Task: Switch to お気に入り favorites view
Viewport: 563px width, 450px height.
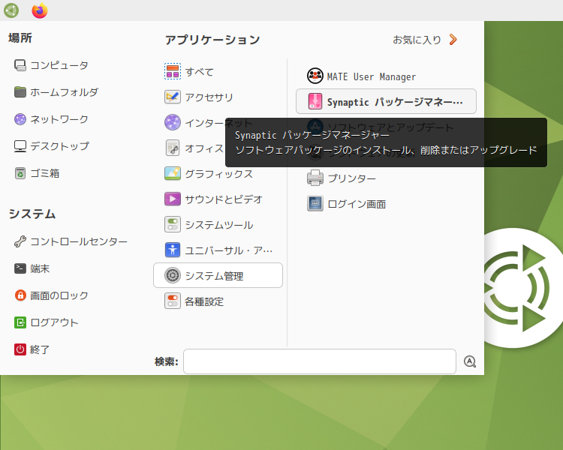Action: click(417, 40)
